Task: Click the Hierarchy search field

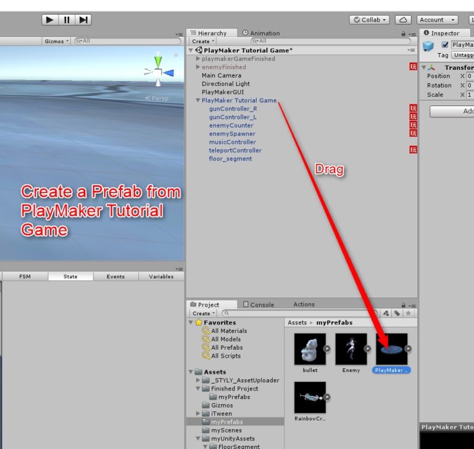Action: [331, 41]
